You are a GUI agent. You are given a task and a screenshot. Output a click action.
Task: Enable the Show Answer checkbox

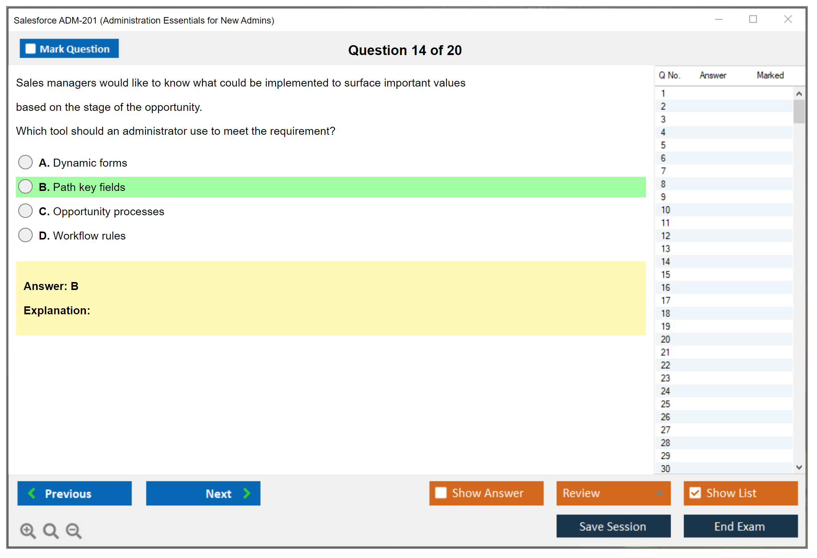[x=441, y=493]
